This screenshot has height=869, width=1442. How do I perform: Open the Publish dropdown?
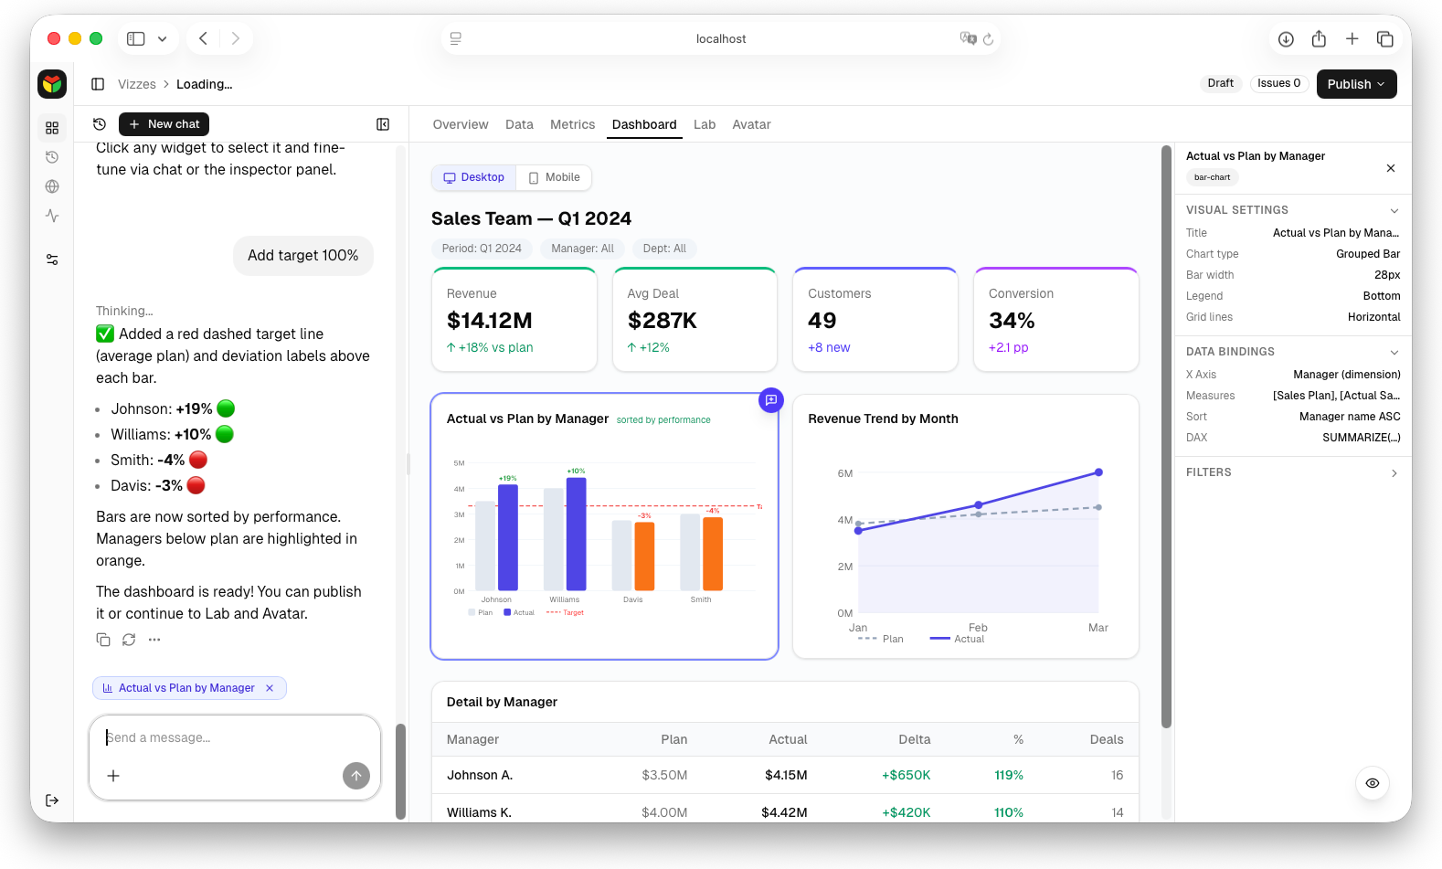coord(1356,84)
